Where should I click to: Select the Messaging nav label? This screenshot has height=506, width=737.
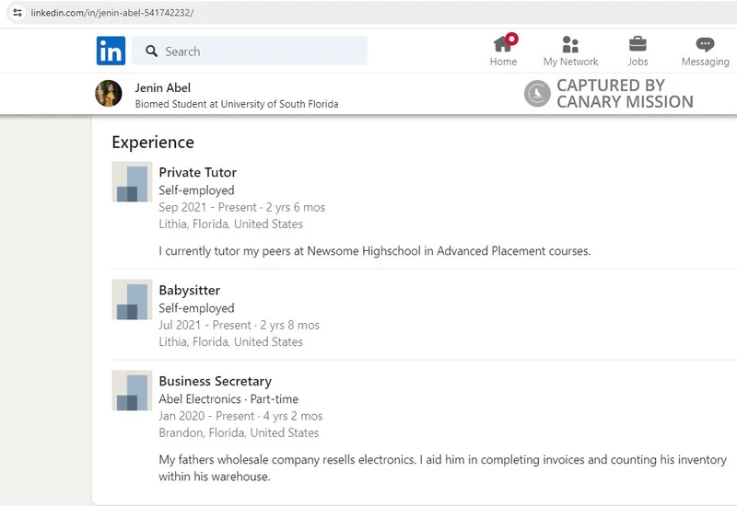[706, 62]
